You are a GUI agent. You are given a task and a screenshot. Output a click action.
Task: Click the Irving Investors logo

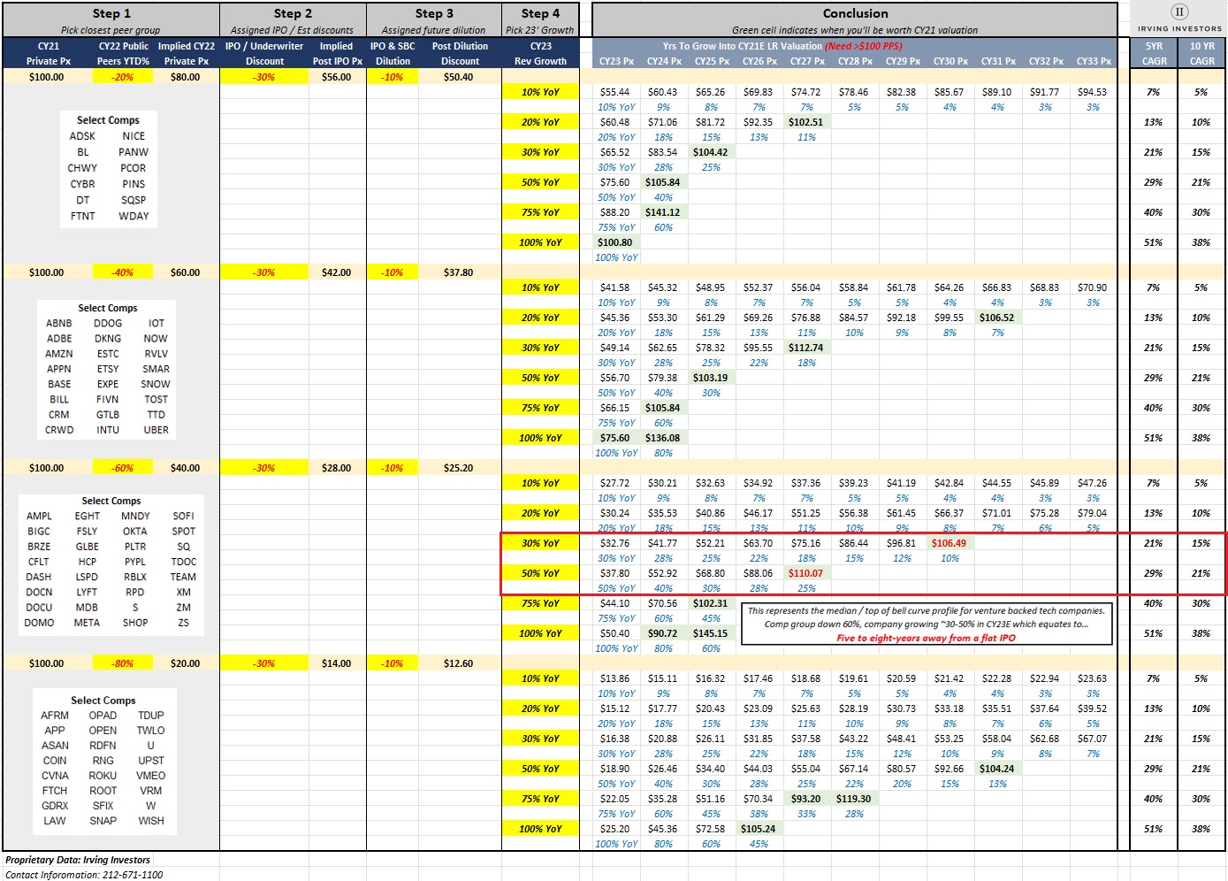(x=1178, y=18)
